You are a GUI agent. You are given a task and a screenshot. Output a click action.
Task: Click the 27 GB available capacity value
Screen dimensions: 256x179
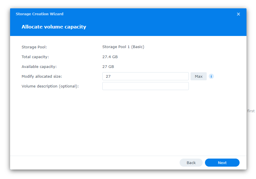(x=108, y=66)
